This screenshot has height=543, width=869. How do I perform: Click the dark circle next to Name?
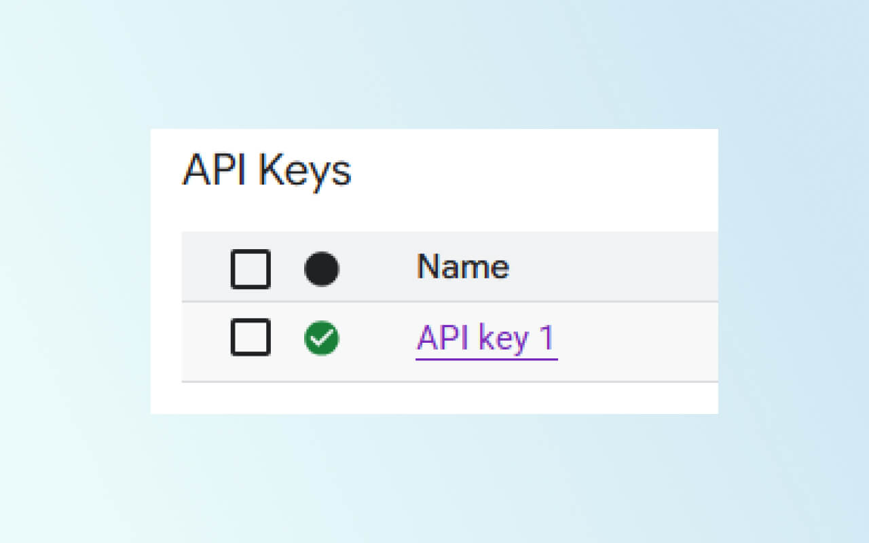(x=322, y=269)
